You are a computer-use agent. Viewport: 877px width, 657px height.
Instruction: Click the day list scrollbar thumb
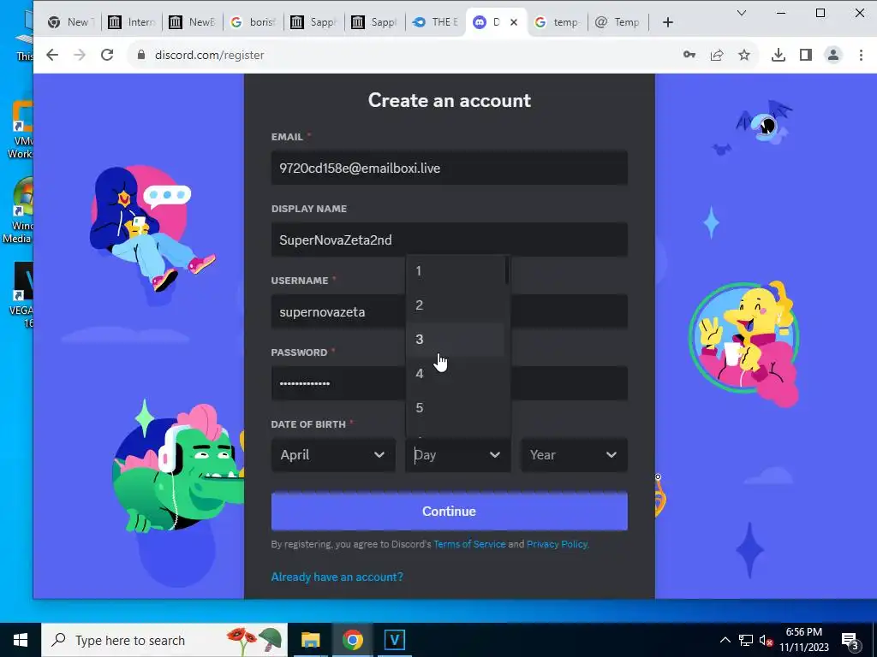point(507,270)
